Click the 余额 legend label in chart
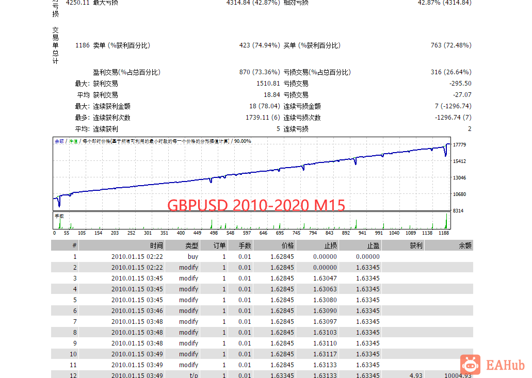The image size is (532, 378). [59, 141]
